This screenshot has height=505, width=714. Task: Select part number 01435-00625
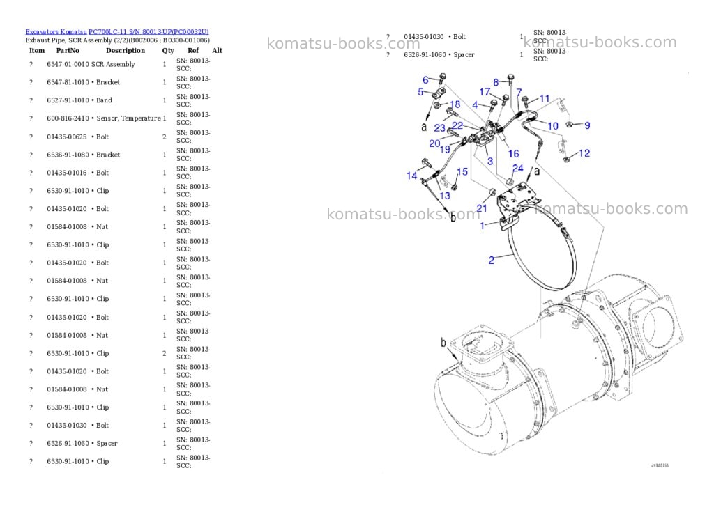click(x=66, y=137)
